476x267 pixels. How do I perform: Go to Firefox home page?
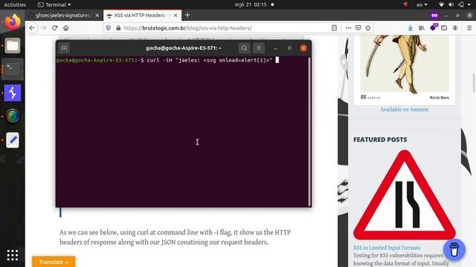[66, 28]
